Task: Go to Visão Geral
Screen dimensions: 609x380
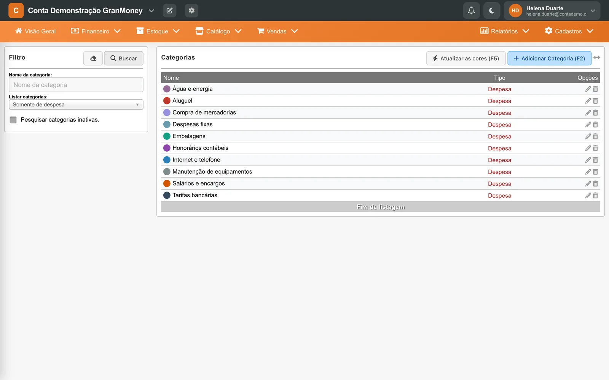Action: click(35, 31)
